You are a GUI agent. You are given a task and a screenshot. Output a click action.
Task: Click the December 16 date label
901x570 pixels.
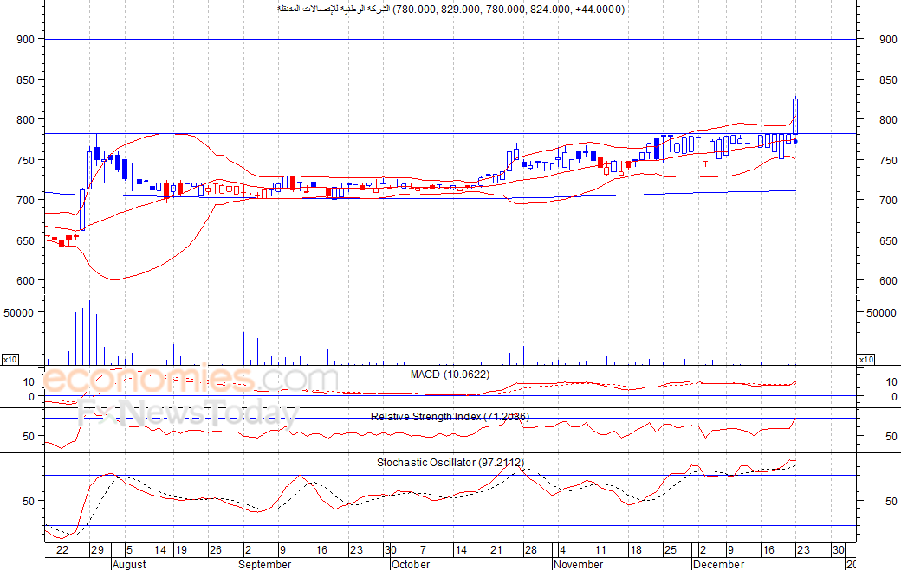pos(768,550)
